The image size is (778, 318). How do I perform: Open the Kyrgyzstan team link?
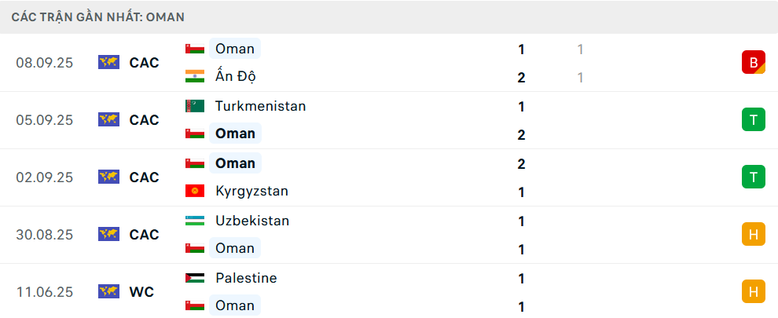click(251, 192)
